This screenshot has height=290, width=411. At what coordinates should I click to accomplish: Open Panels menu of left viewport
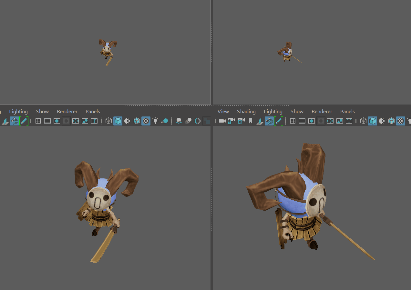[x=93, y=111]
